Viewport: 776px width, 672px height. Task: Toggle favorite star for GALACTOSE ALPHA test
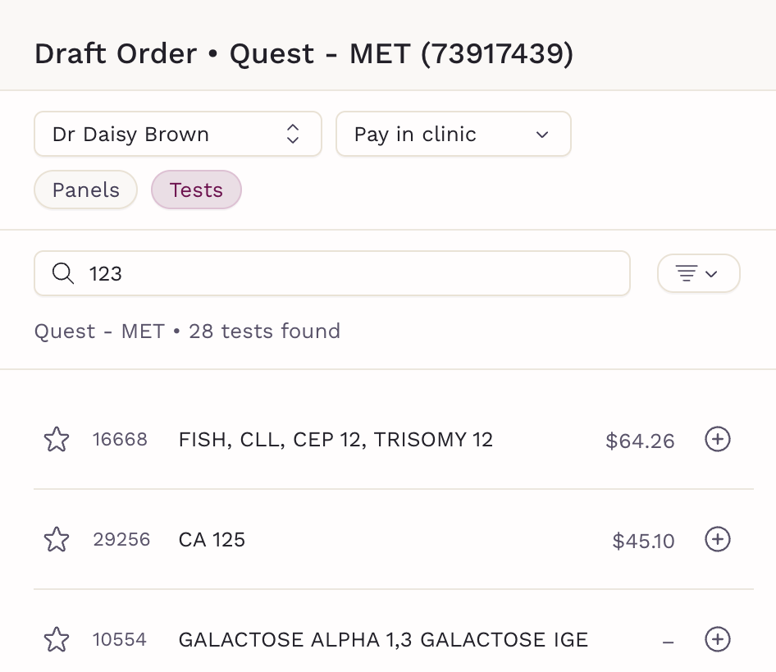click(x=57, y=639)
